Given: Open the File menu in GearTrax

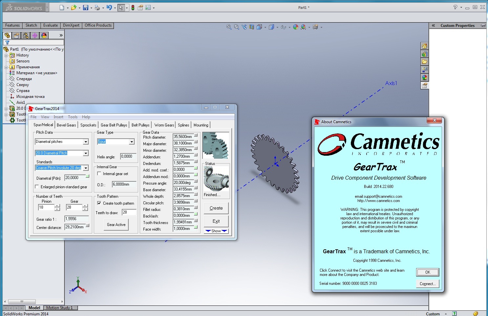Looking at the screenshot, I should 33,117.
